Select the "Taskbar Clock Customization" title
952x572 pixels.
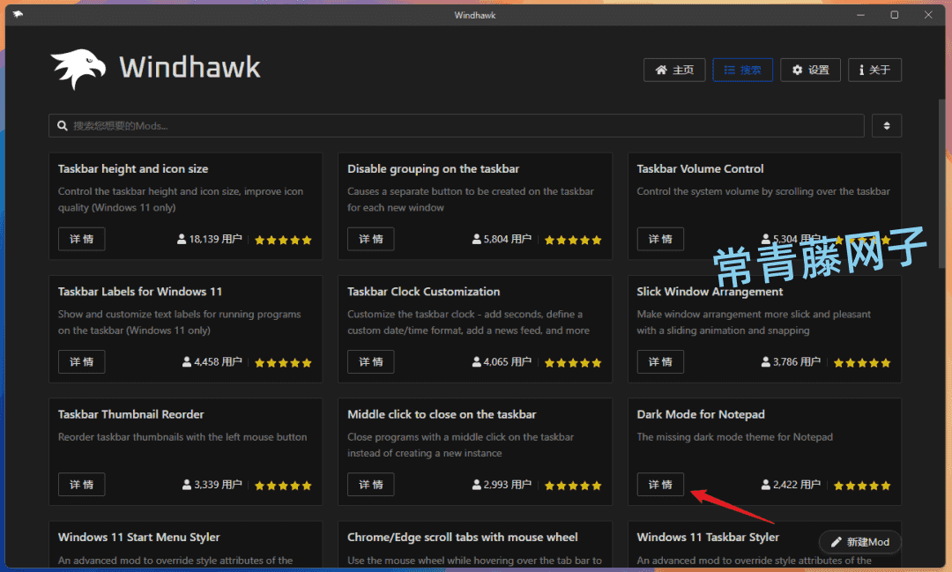point(423,292)
